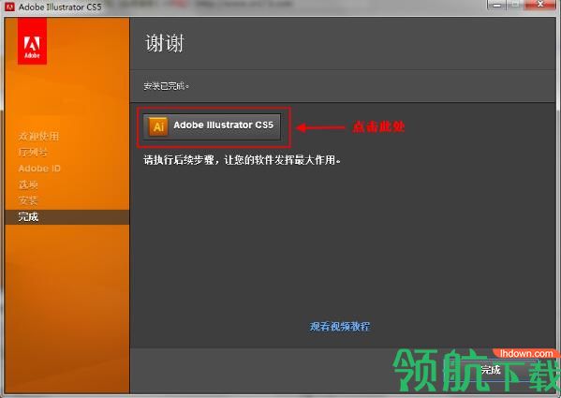Launch Adobe Illustrator CS5 button

coord(212,126)
